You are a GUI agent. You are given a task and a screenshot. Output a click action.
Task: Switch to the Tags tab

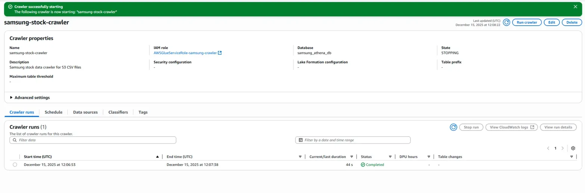(143, 112)
